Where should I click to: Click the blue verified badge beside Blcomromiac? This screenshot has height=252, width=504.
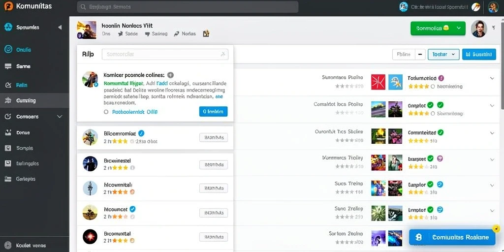pos(141,133)
